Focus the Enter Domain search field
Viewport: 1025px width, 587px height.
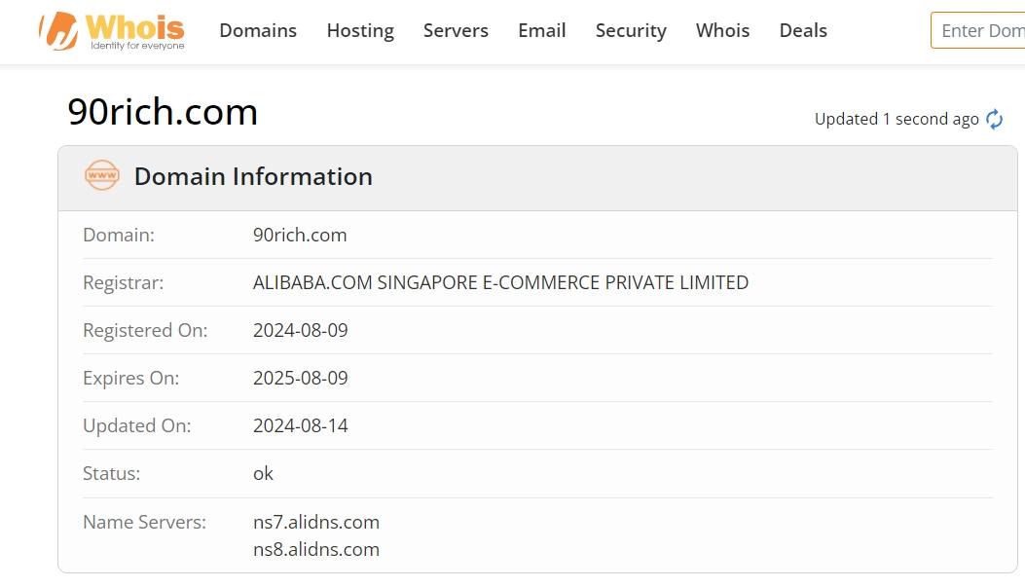pyautogui.click(x=978, y=30)
